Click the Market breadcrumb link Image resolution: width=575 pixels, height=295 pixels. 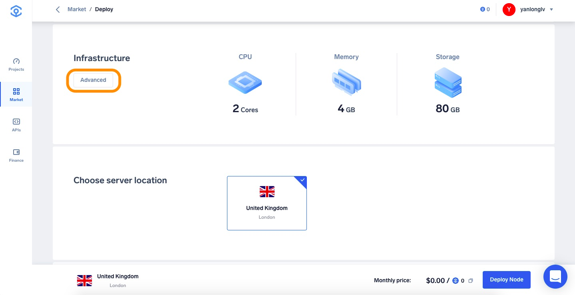coord(77,9)
